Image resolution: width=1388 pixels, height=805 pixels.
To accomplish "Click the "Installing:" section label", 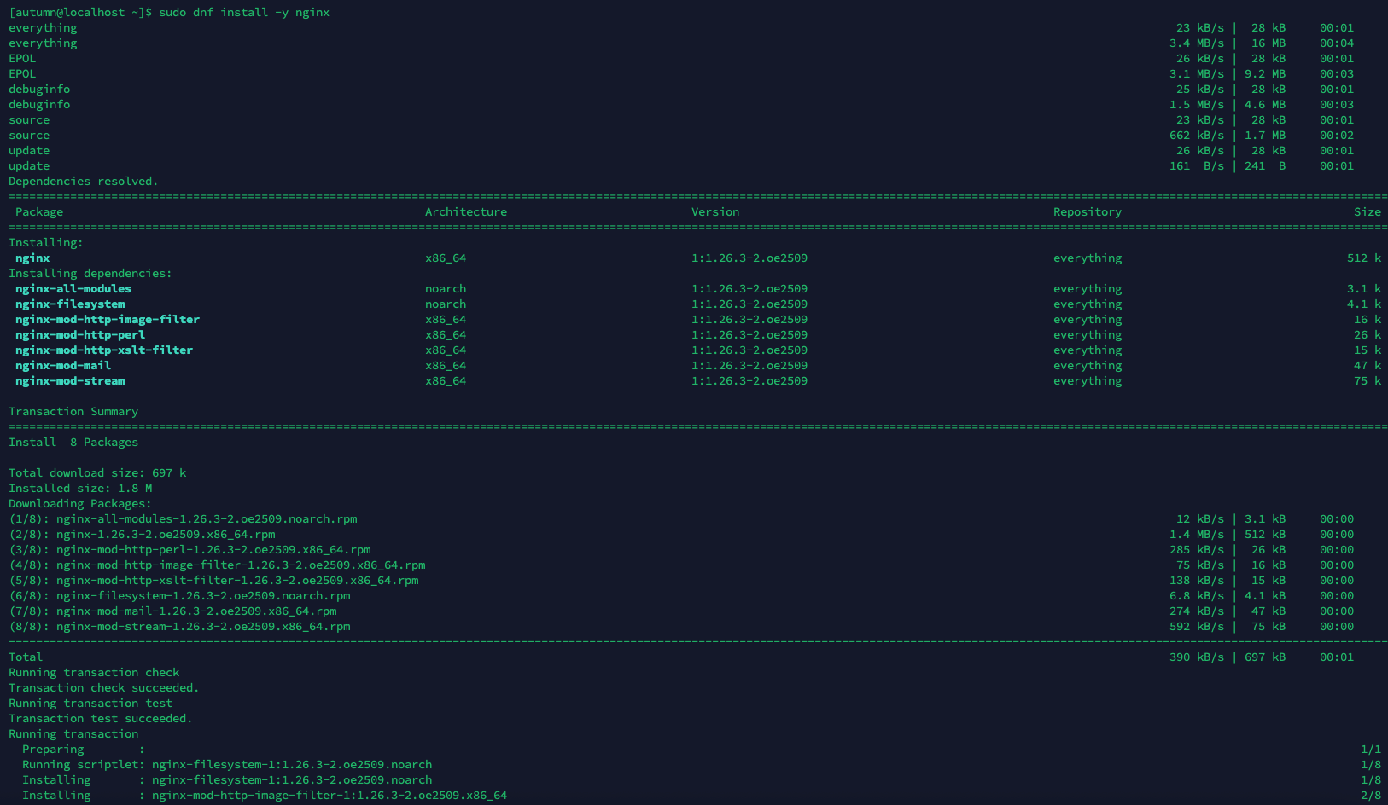I will click(46, 243).
